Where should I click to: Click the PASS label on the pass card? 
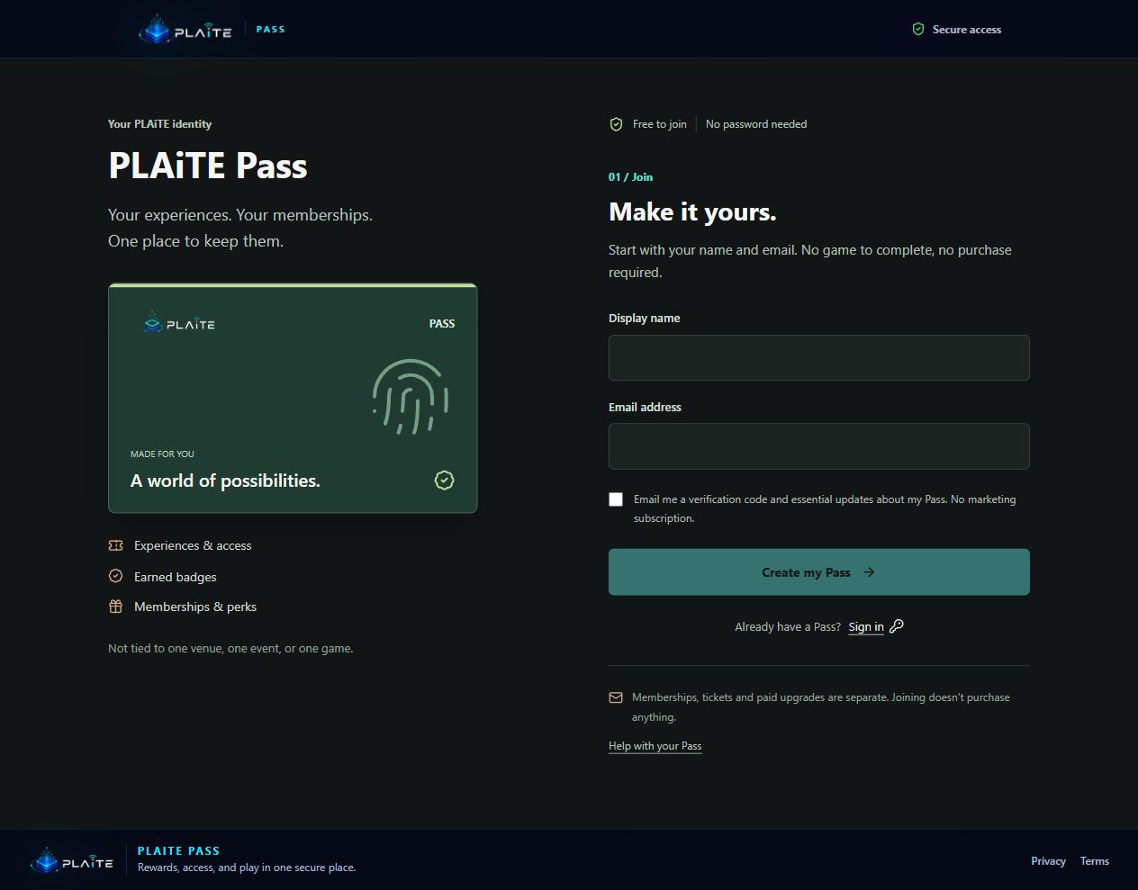point(442,324)
